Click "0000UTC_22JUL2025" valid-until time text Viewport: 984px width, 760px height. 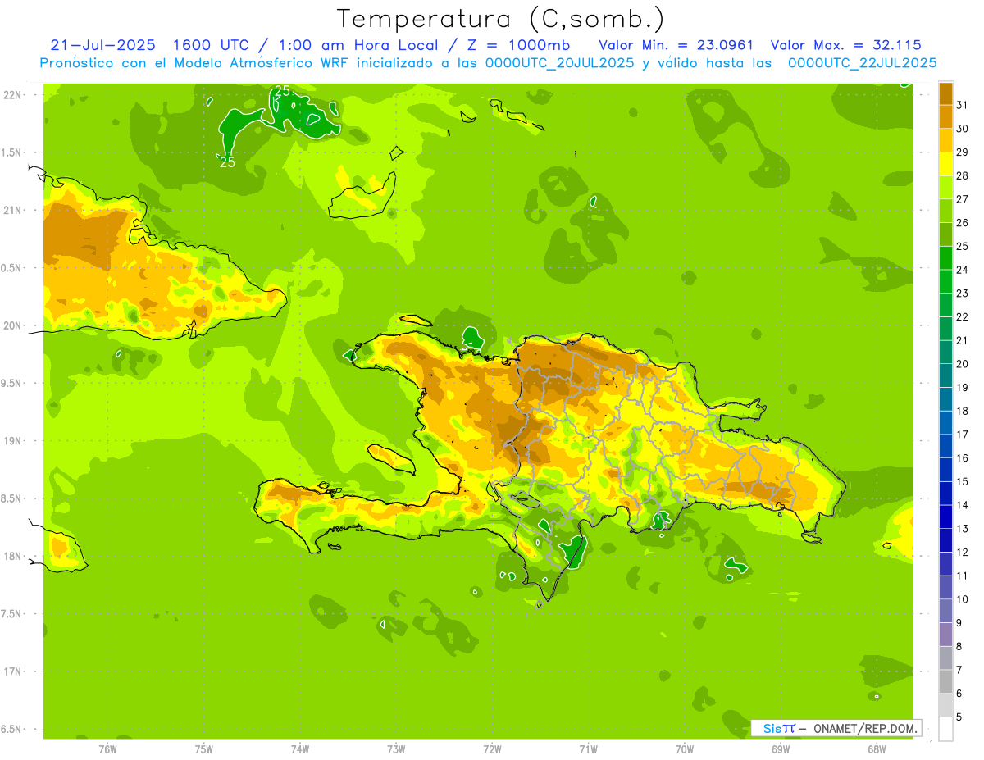coord(862,62)
